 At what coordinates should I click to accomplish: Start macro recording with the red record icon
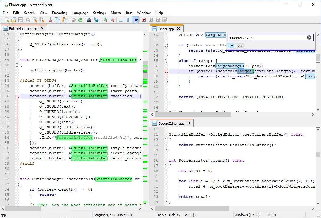[144, 20]
